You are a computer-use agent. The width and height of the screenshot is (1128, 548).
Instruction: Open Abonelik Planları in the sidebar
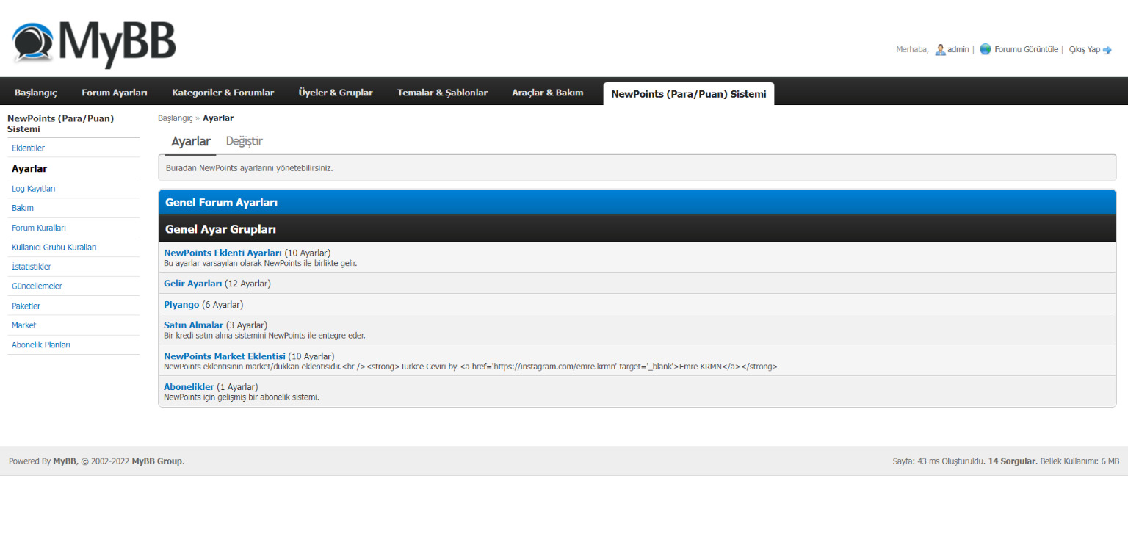click(41, 345)
